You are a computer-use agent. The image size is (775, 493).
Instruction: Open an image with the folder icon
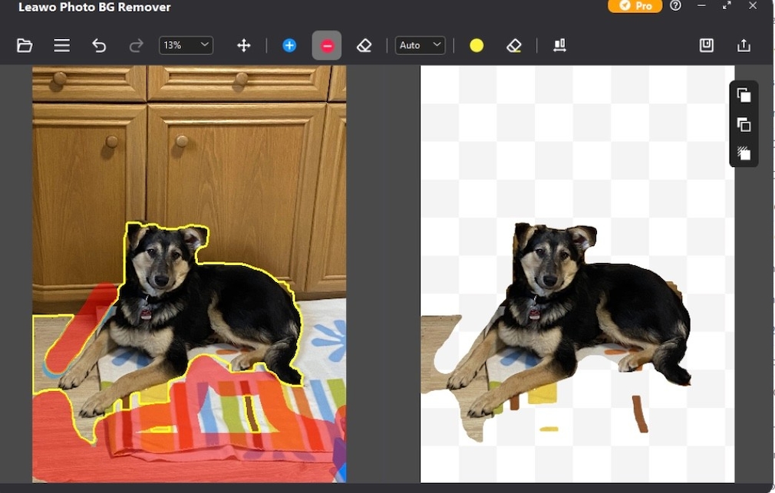click(25, 45)
